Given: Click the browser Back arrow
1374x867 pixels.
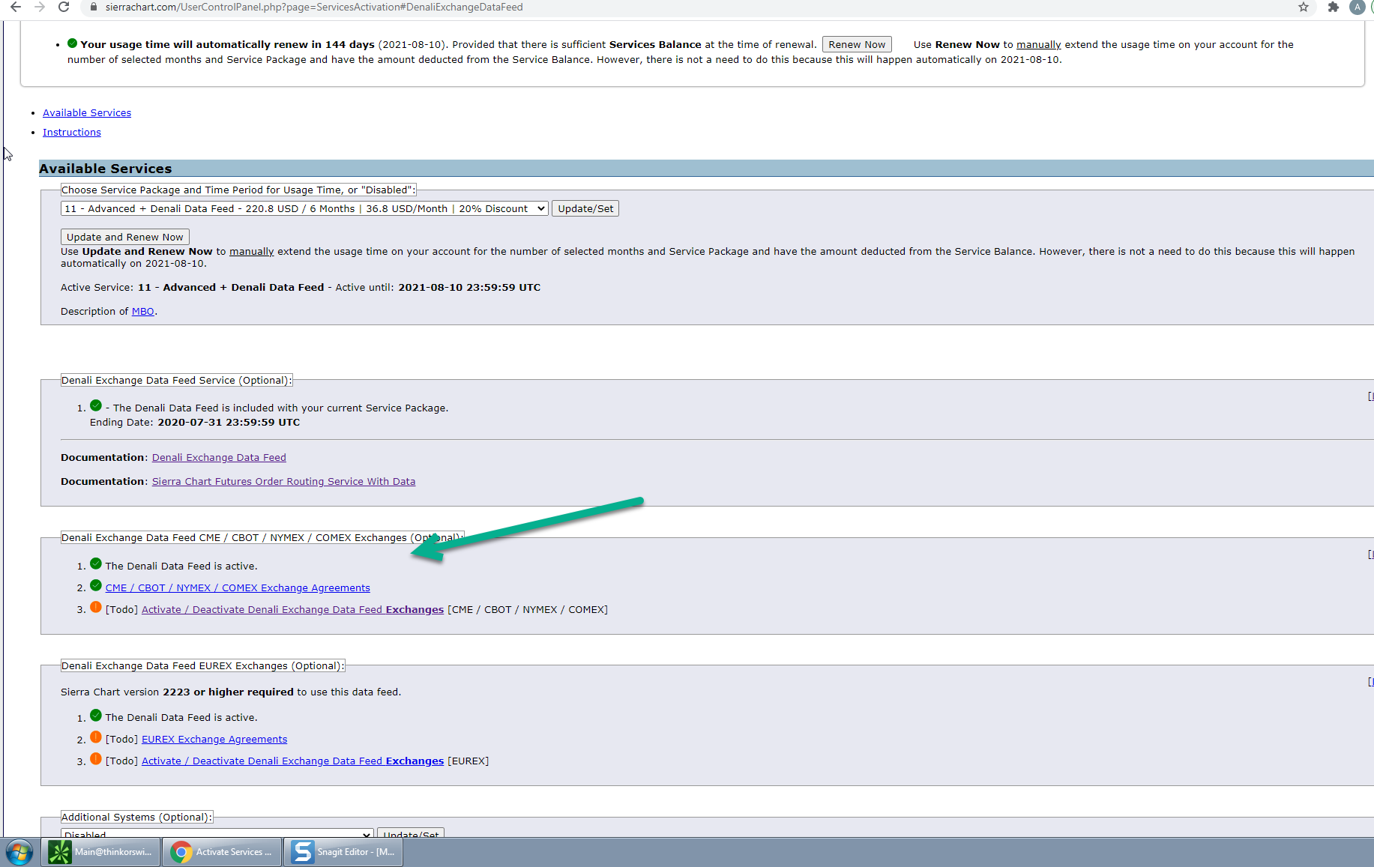Looking at the screenshot, I should tap(15, 7).
